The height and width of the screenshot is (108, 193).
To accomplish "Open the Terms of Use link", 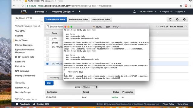I will point(183,104).
